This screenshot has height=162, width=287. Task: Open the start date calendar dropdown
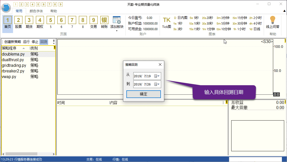point(157,76)
